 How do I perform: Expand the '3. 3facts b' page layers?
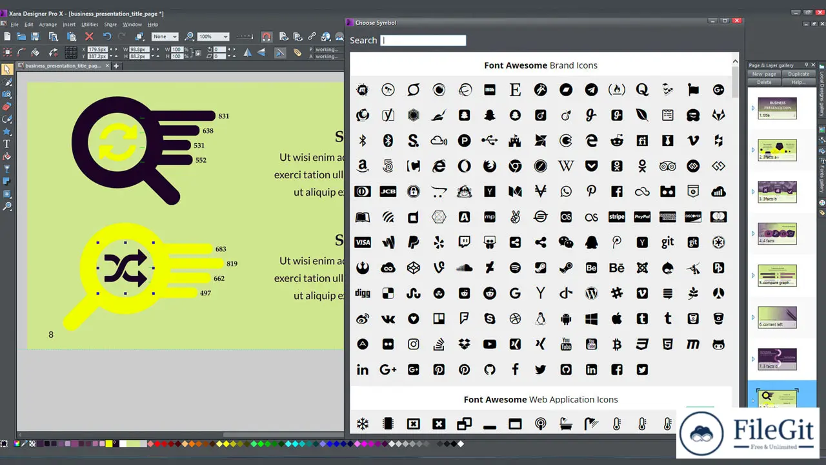click(753, 192)
